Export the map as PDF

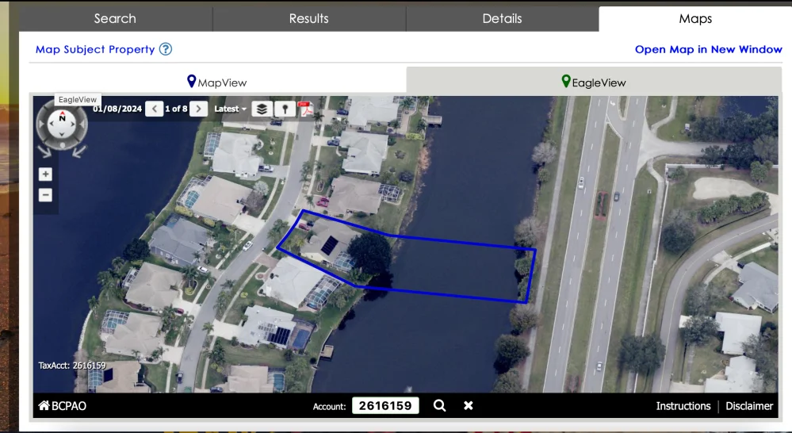pyautogui.click(x=306, y=109)
